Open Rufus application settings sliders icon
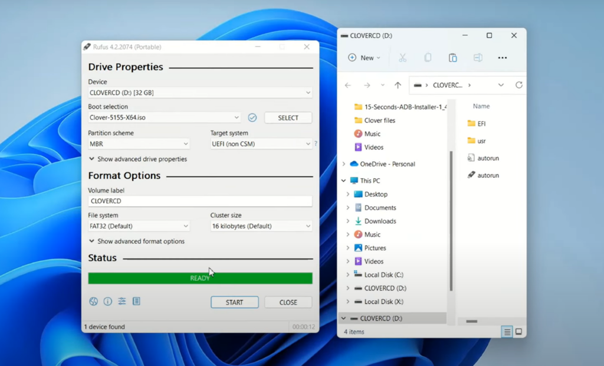Image resolution: width=604 pixels, height=366 pixels. coord(122,302)
